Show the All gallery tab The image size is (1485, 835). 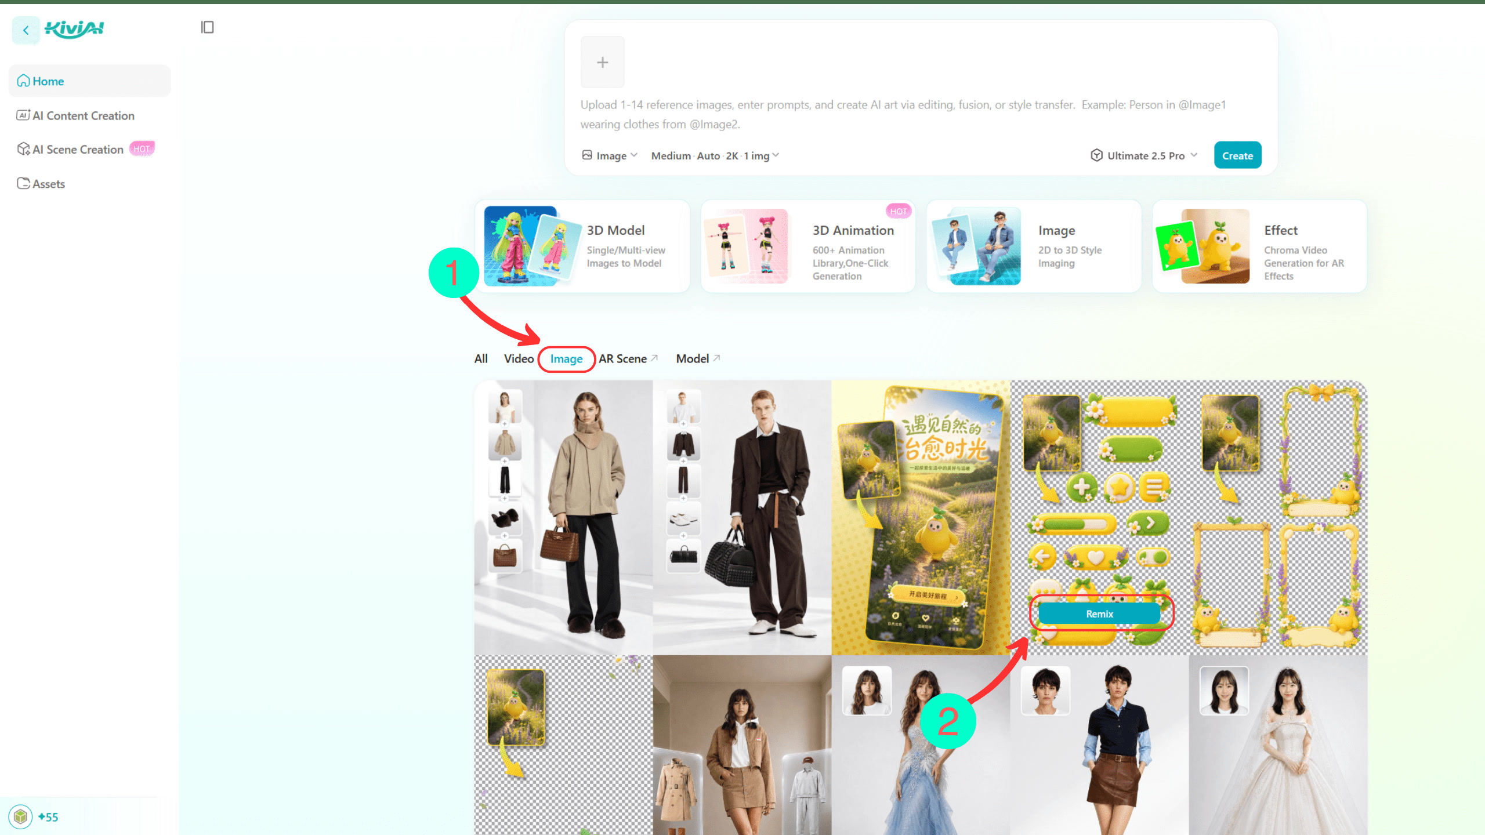[481, 358]
